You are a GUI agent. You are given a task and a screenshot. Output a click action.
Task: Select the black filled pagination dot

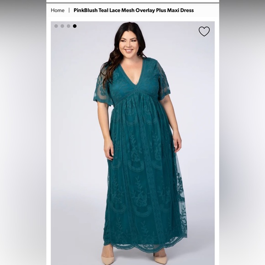(74, 26)
